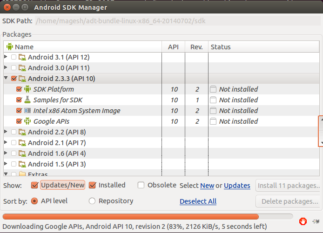This screenshot has width=323, height=233.
Task: Click the Status column header
Action: point(264,47)
